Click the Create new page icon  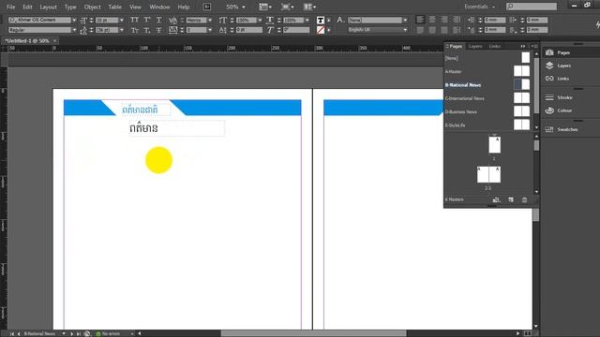pos(511,199)
